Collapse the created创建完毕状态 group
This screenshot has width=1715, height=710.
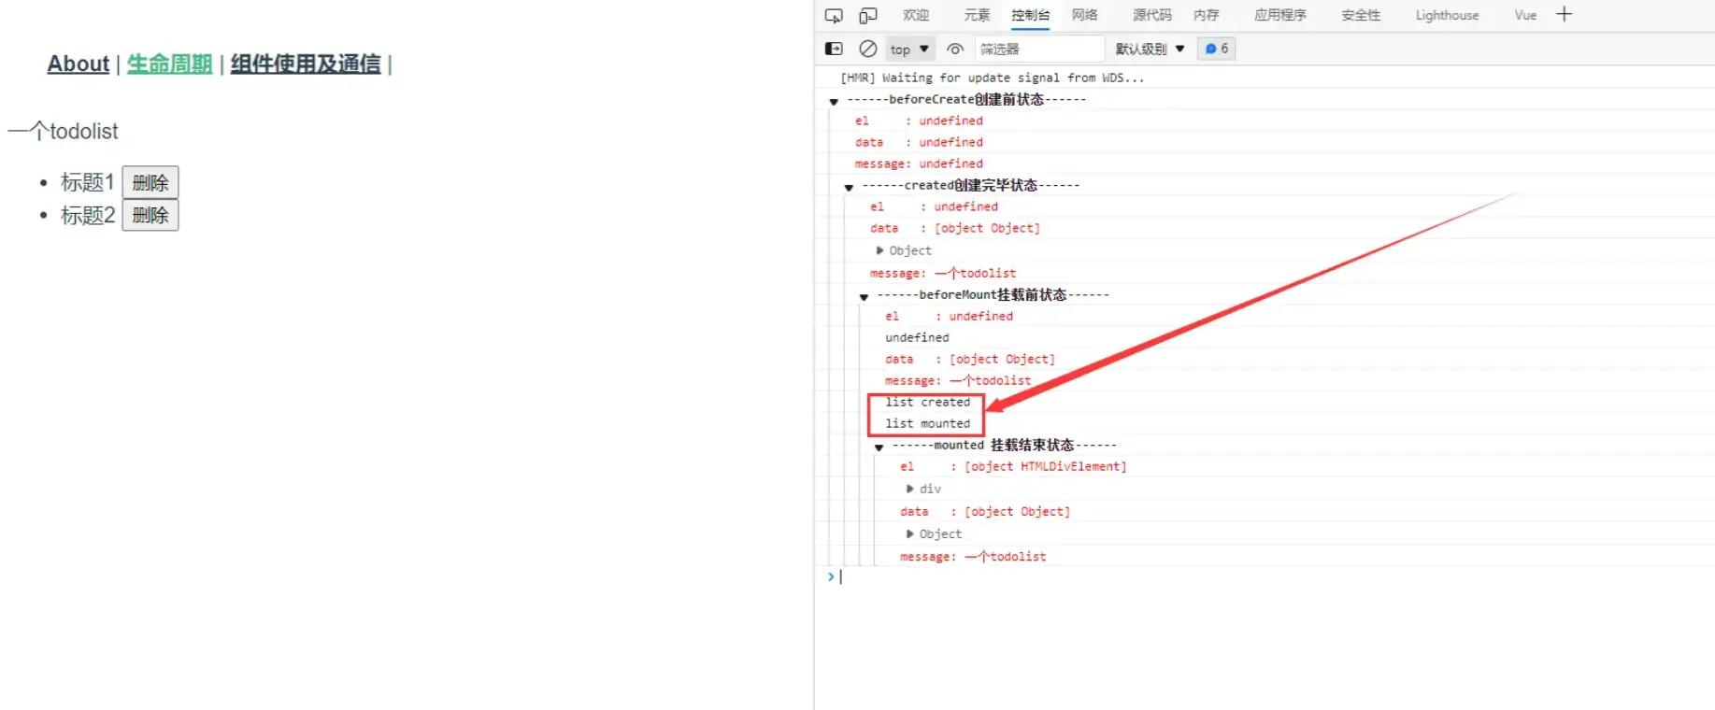(x=849, y=187)
